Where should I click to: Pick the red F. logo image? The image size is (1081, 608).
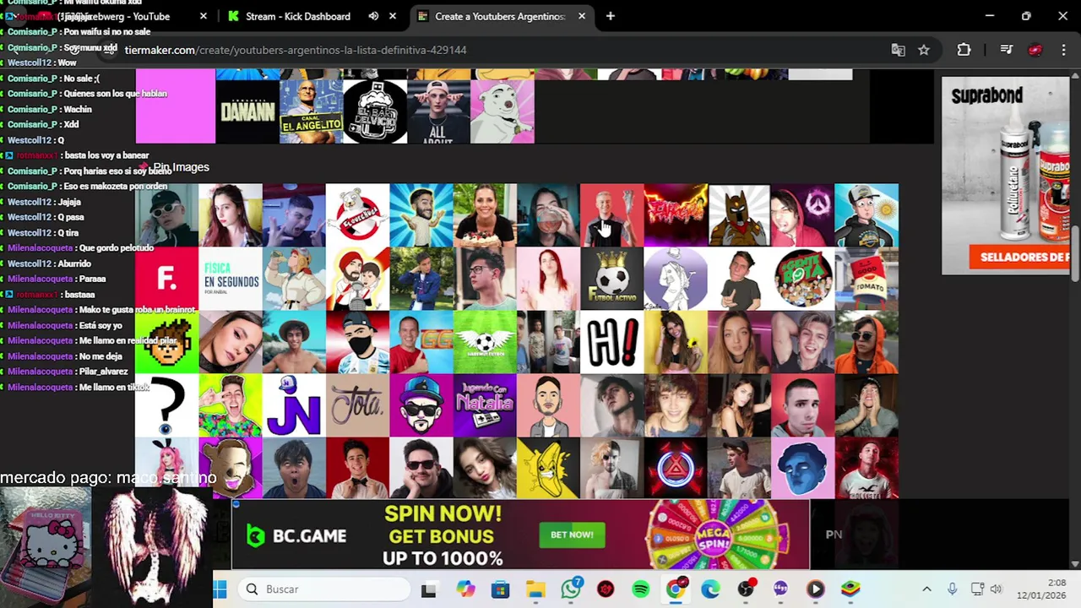[x=167, y=279]
